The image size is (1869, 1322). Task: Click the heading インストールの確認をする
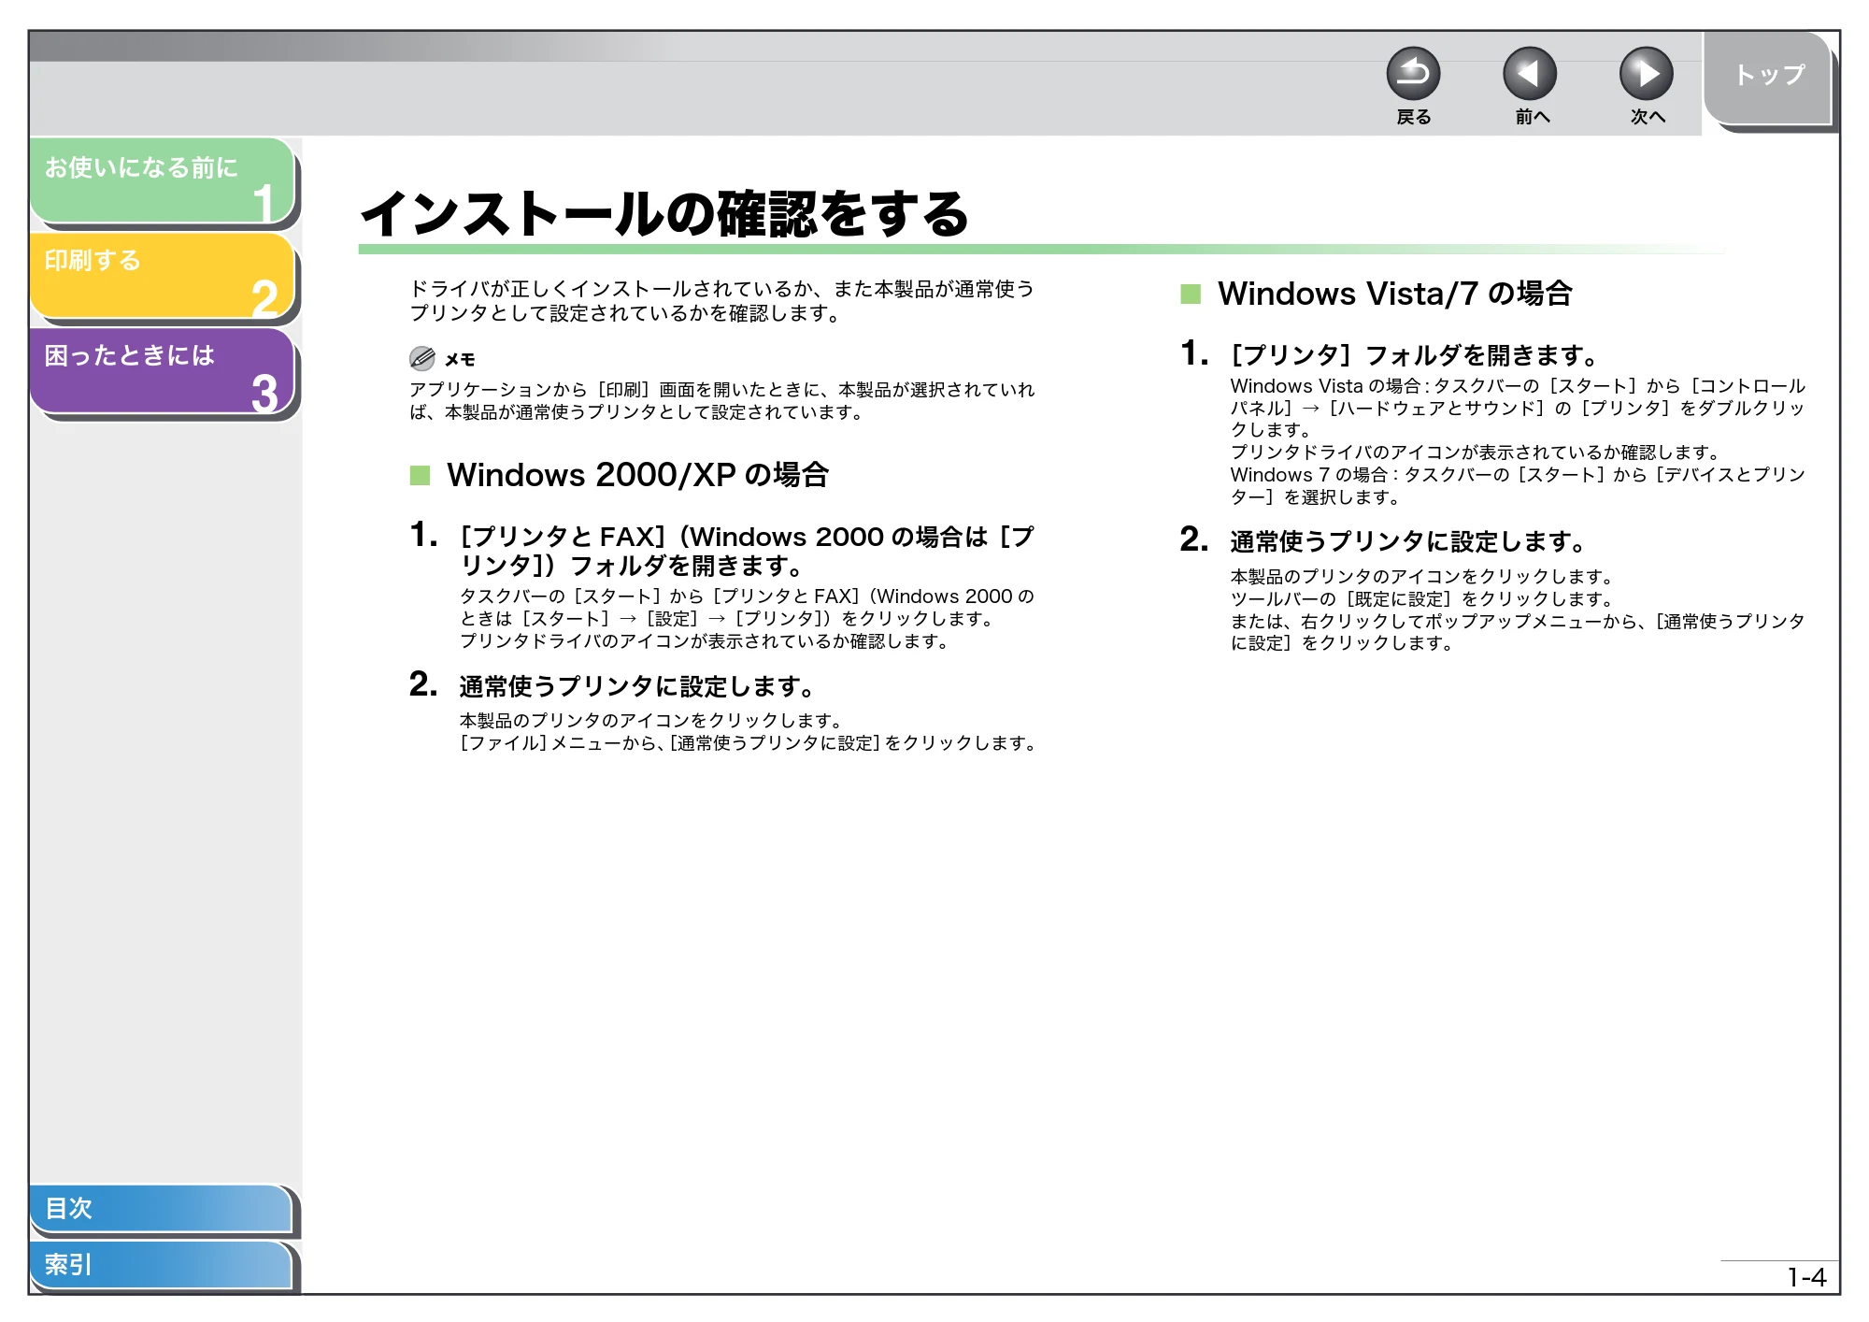tap(664, 213)
